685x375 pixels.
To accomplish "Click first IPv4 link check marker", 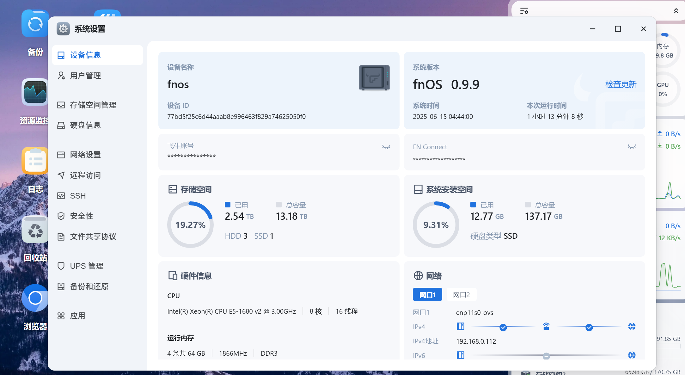I will click(503, 328).
